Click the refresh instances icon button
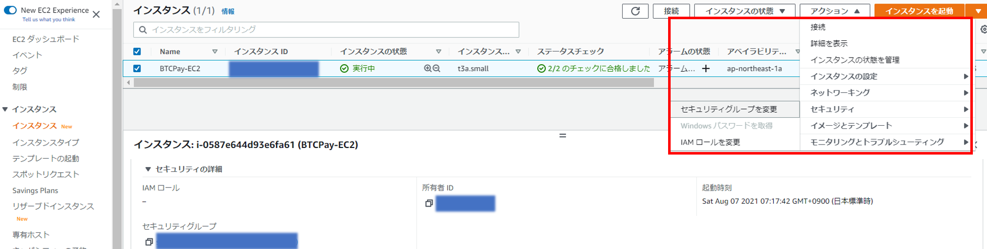This screenshot has height=249, width=987. click(x=635, y=11)
